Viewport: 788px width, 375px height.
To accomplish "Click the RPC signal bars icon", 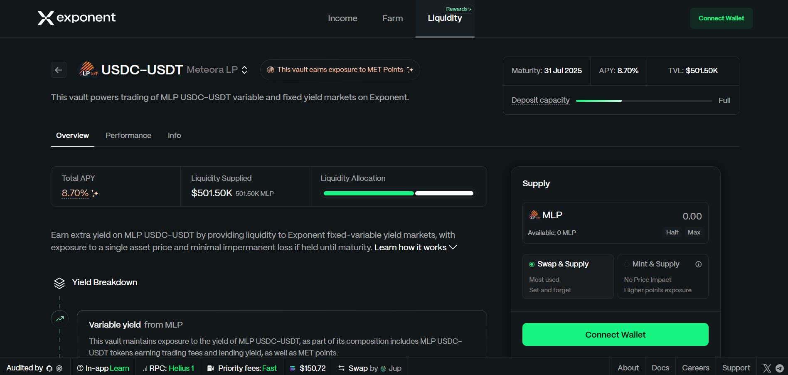I will point(145,368).
